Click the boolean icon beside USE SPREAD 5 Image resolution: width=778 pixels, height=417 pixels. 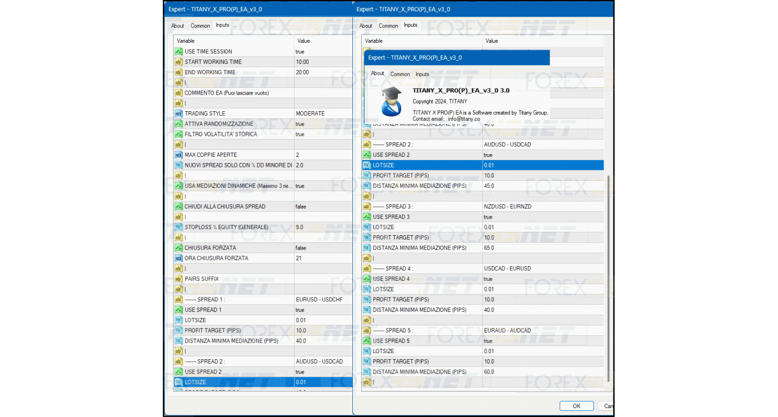[x=367, y=341]
